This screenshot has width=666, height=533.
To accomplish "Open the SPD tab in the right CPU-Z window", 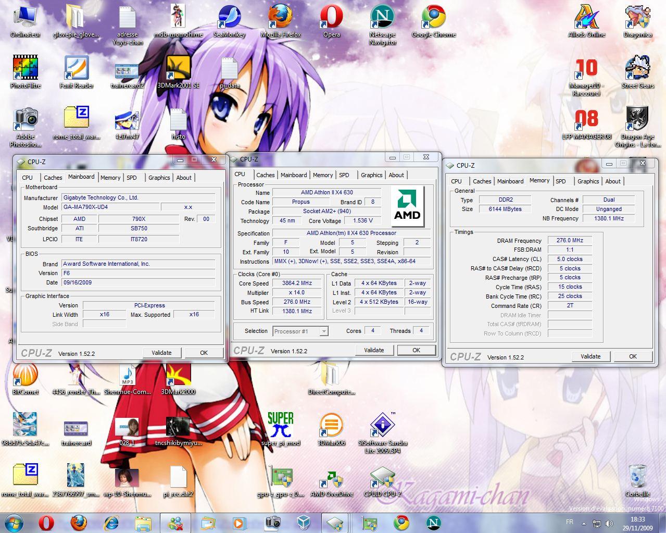I will [561, 181].
